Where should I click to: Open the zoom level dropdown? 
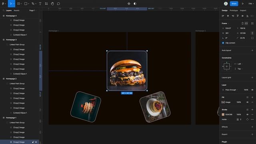[x=251, y=4]
